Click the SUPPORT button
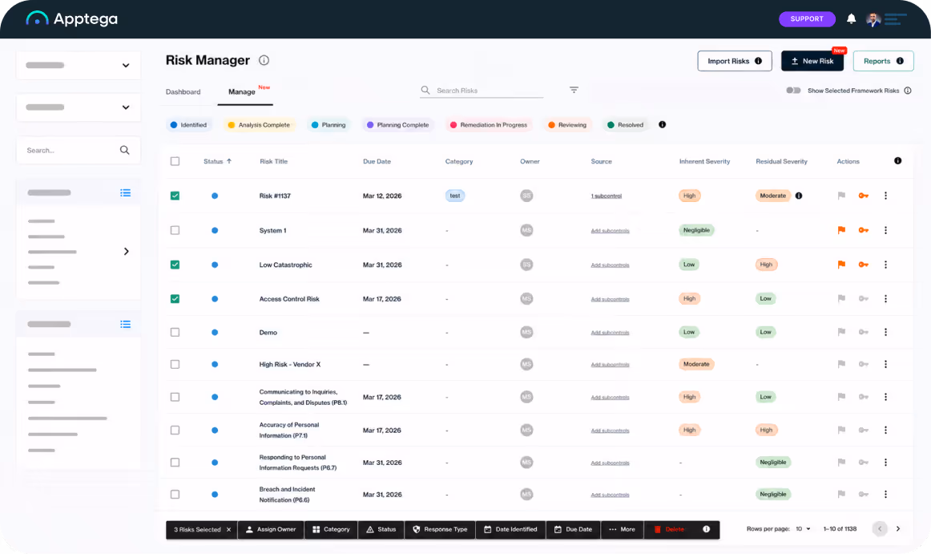This screenshot has height=554, width=931. (807, 19)
